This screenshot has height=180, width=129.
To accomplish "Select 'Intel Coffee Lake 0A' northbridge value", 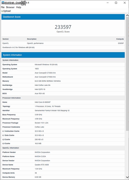I will (42, 85).
